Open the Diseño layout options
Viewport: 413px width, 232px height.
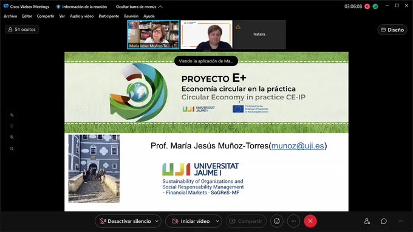point(392,30)
